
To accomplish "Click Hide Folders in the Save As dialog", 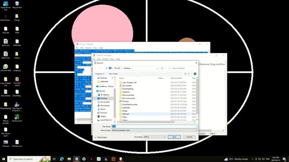I will click(x=101, y=137).
